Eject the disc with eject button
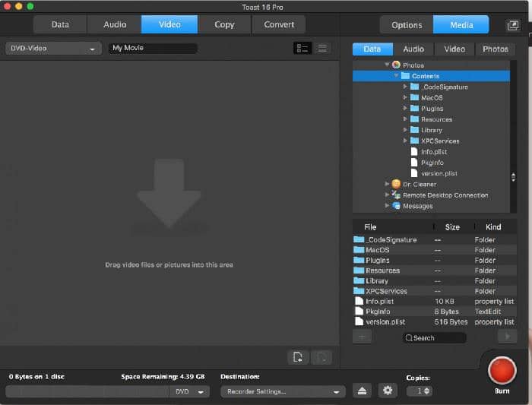Screen dimensions: 532x405 pyautogui.click(x=362, y=391)
